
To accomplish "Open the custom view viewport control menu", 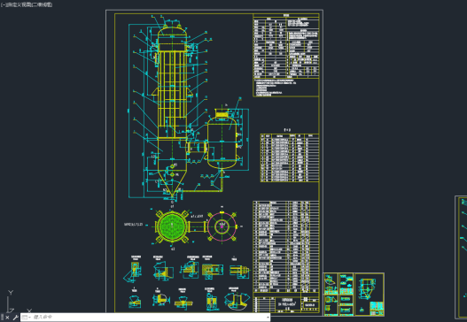I will (x=19, y=4).
